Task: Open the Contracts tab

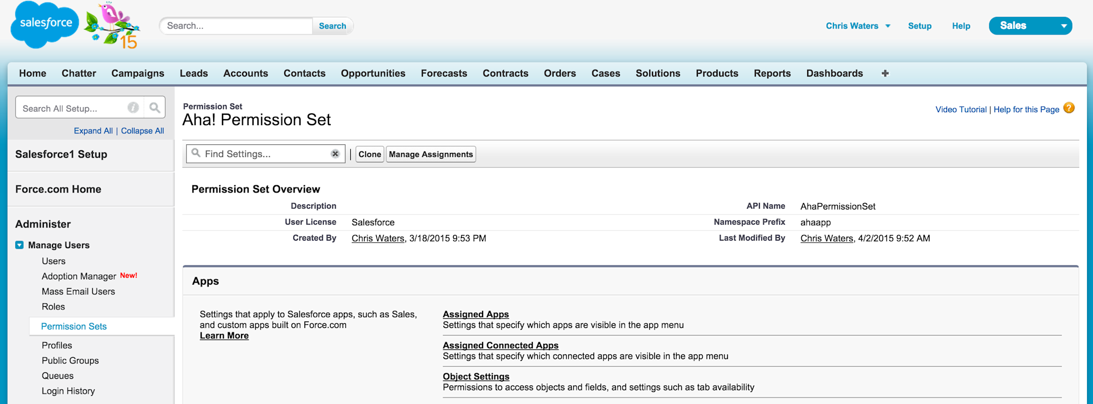Action: click(x=506, y=73)
